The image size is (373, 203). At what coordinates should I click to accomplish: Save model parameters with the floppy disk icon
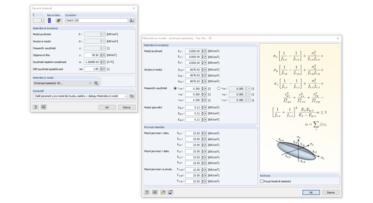[171, 192]
